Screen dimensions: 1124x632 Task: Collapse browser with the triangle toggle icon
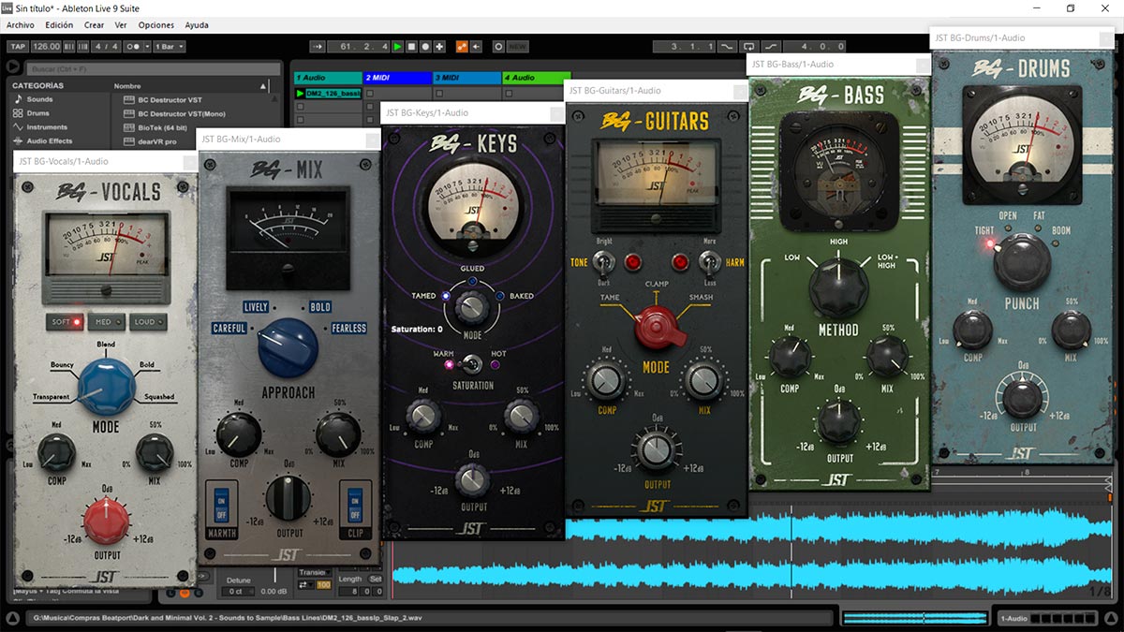13,66
